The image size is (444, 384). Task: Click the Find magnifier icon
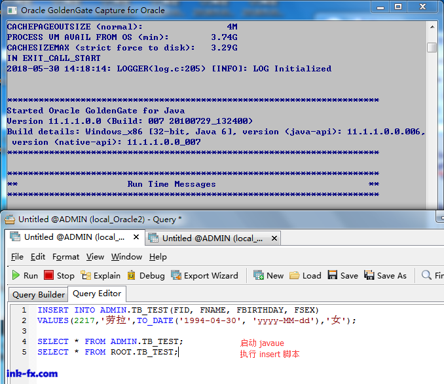coord(426,275)
